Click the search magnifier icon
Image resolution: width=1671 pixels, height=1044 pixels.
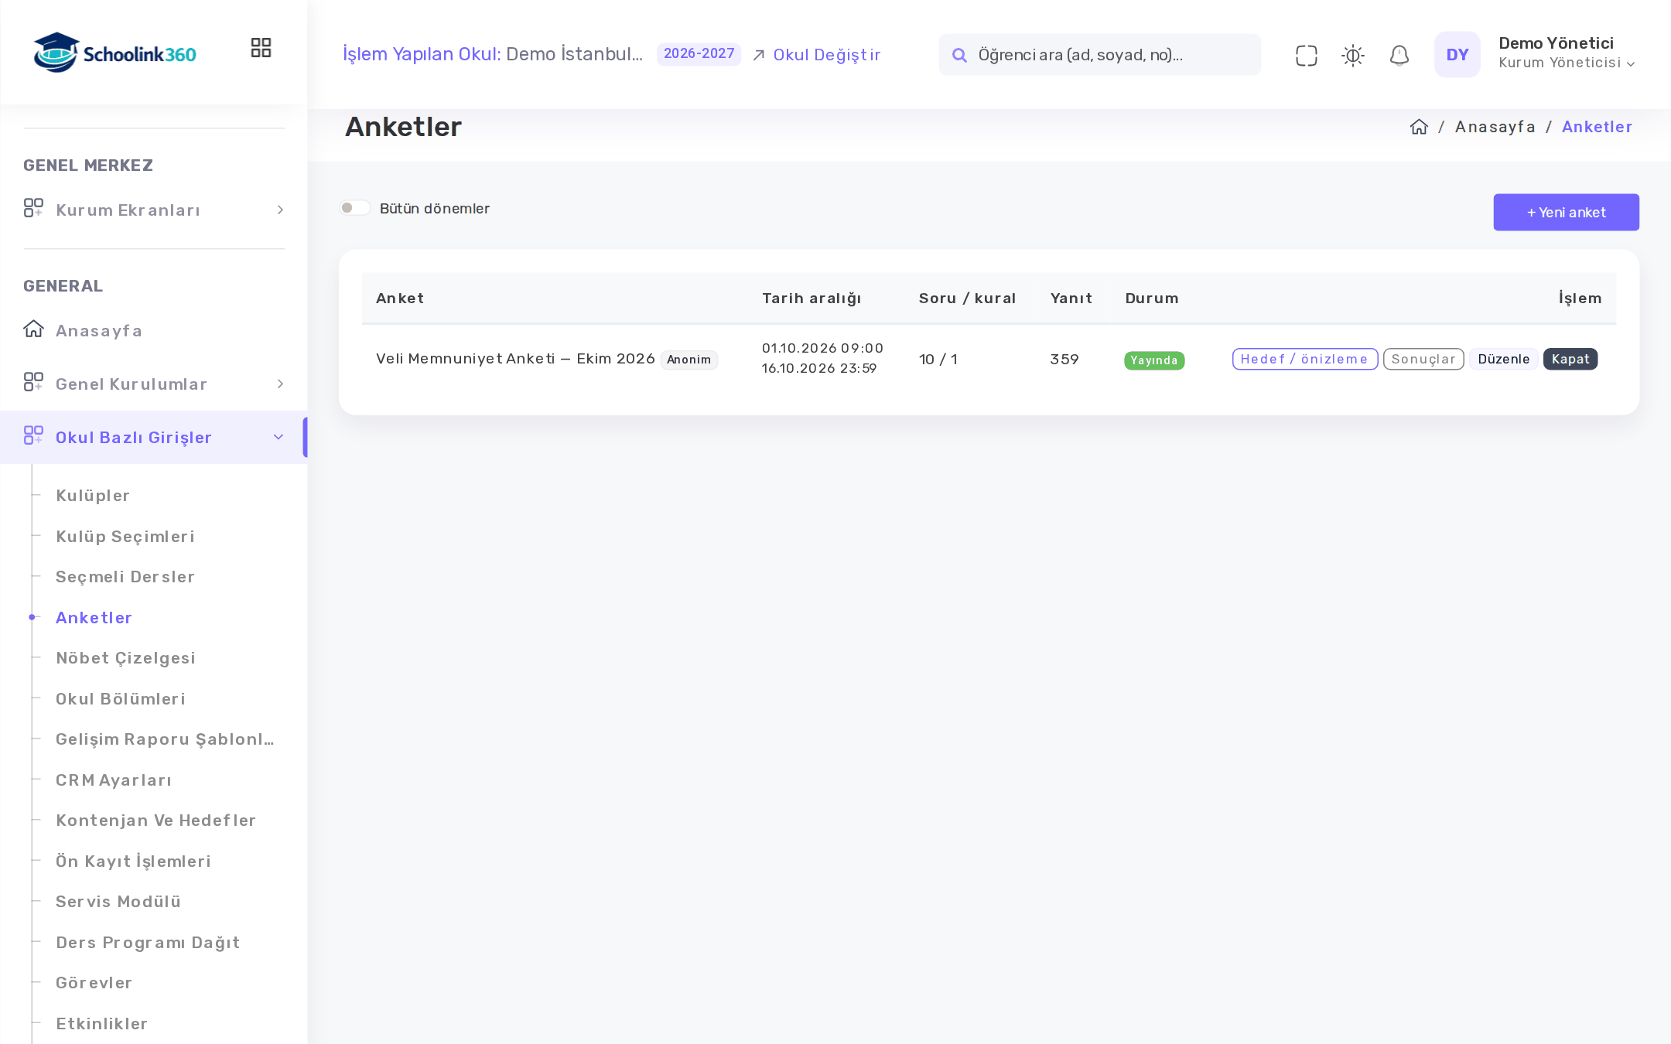coord(959,55)
